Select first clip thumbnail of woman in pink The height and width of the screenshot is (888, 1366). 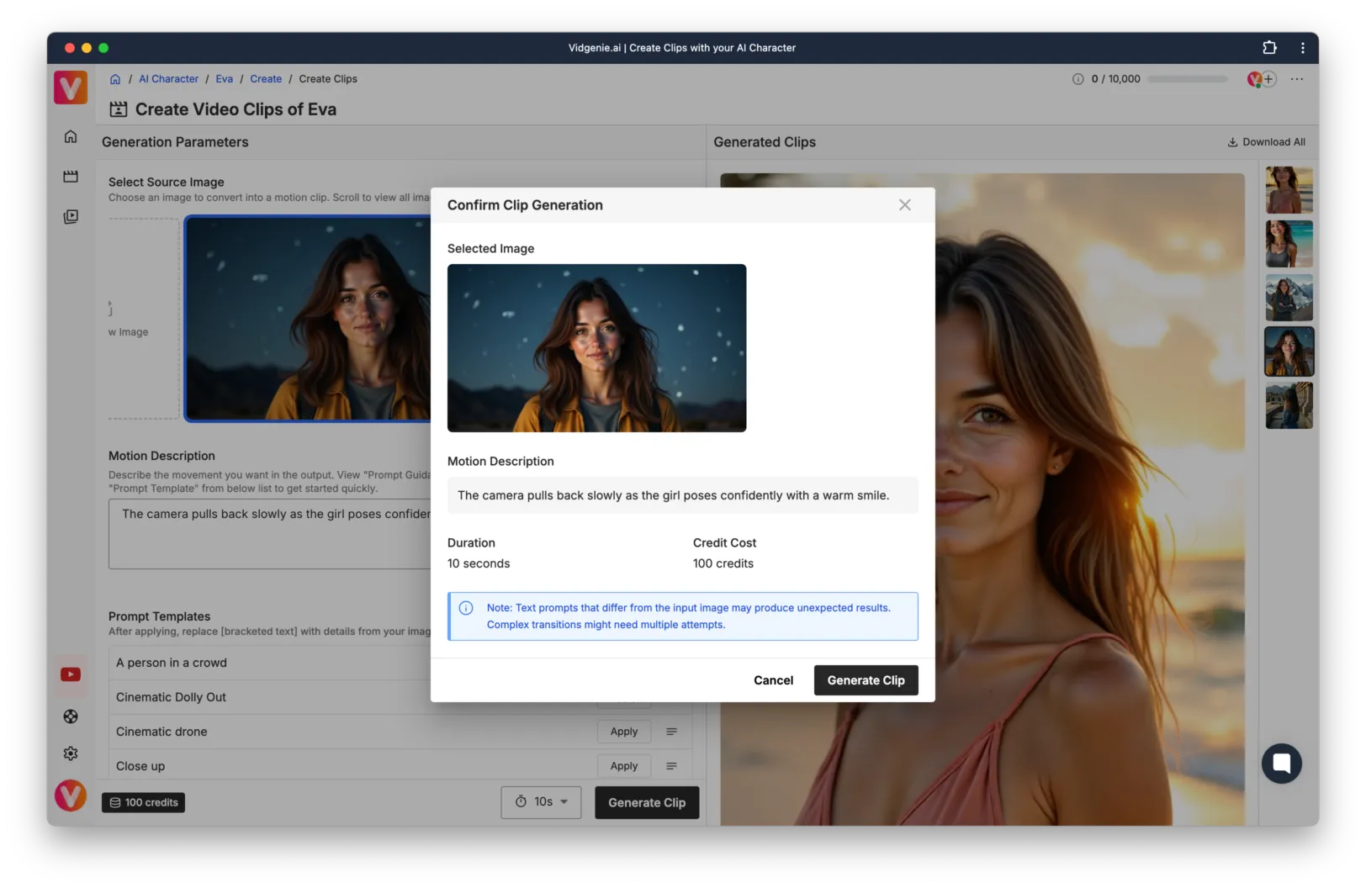click(1289, 189)
